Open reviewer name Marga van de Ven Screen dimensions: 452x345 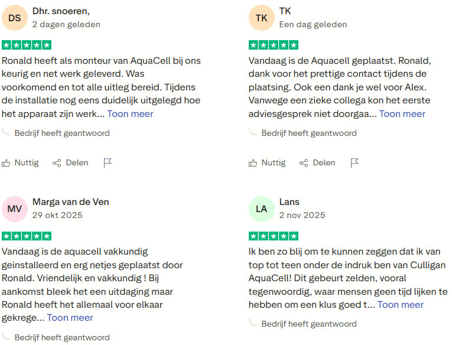click(x=70, y=202)
